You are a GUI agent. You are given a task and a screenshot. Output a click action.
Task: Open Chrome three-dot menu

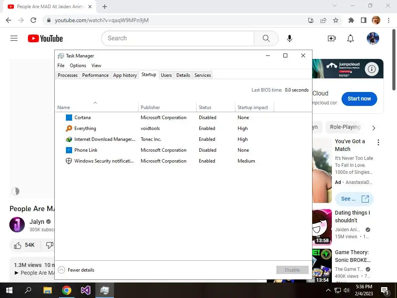pyautogui.click(x=388, y=20)
